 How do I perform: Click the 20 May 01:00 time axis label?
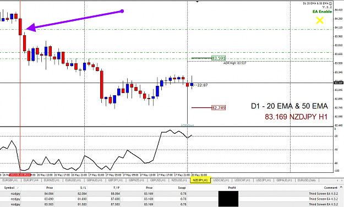[x=199, y=175]
